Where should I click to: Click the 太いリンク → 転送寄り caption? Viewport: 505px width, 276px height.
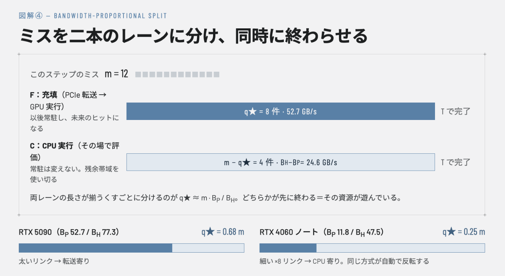pyautogui.click(x=54, y=261)
